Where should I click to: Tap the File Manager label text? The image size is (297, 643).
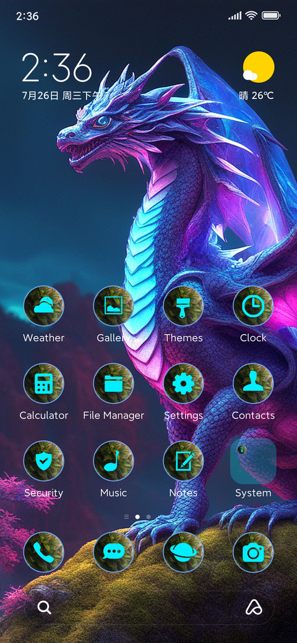(113, 415)
